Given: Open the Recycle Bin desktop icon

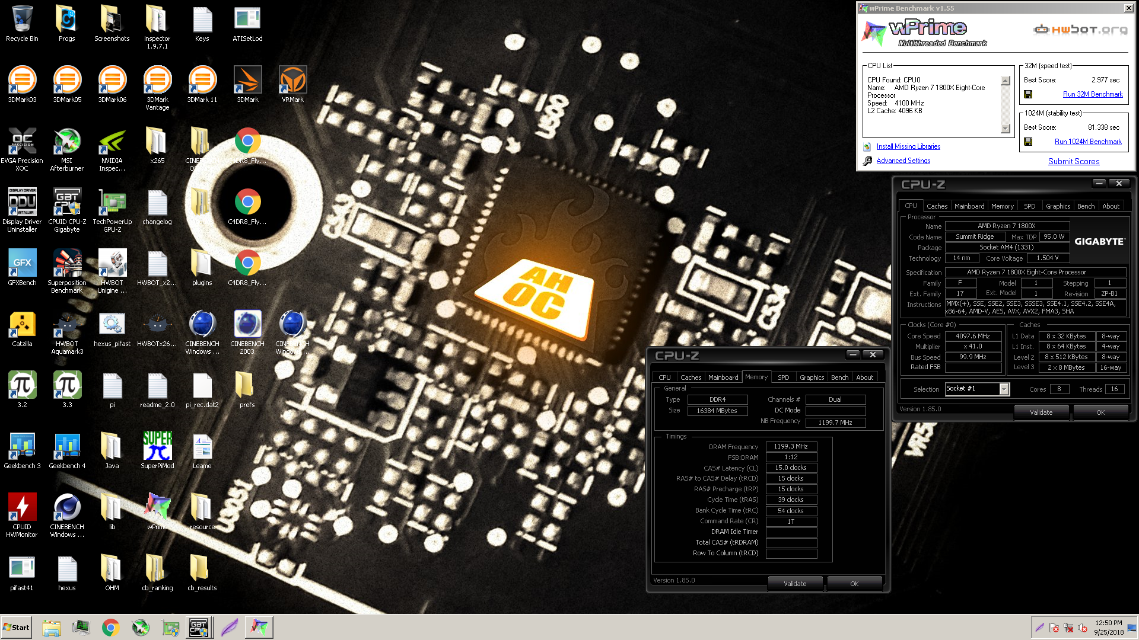Looking at the screenshot, I should 22,24.
